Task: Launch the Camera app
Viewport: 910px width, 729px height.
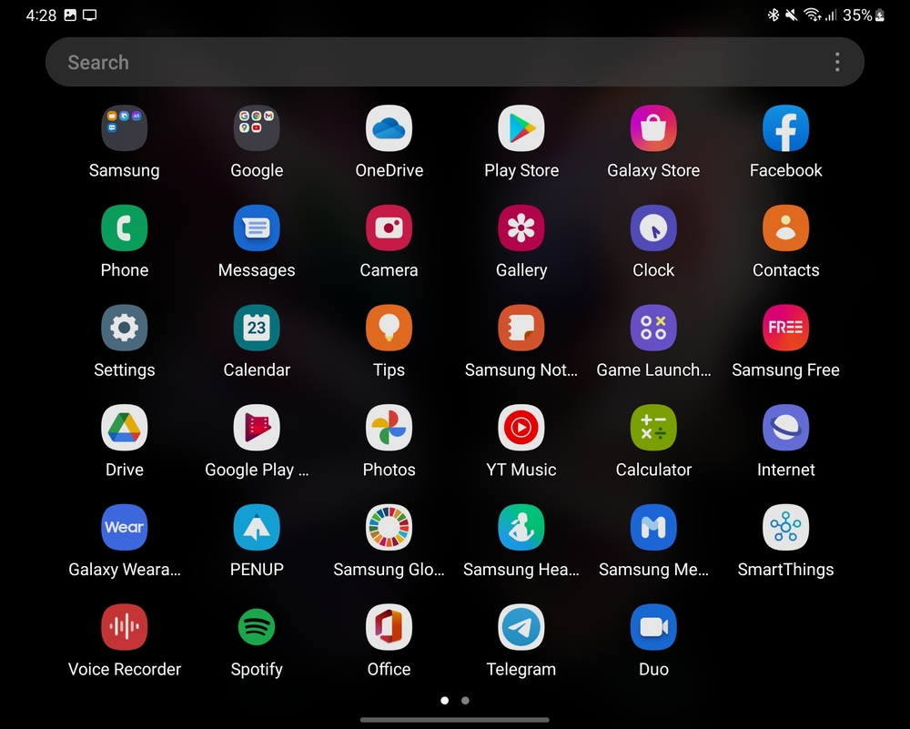Action: (389, 228)
